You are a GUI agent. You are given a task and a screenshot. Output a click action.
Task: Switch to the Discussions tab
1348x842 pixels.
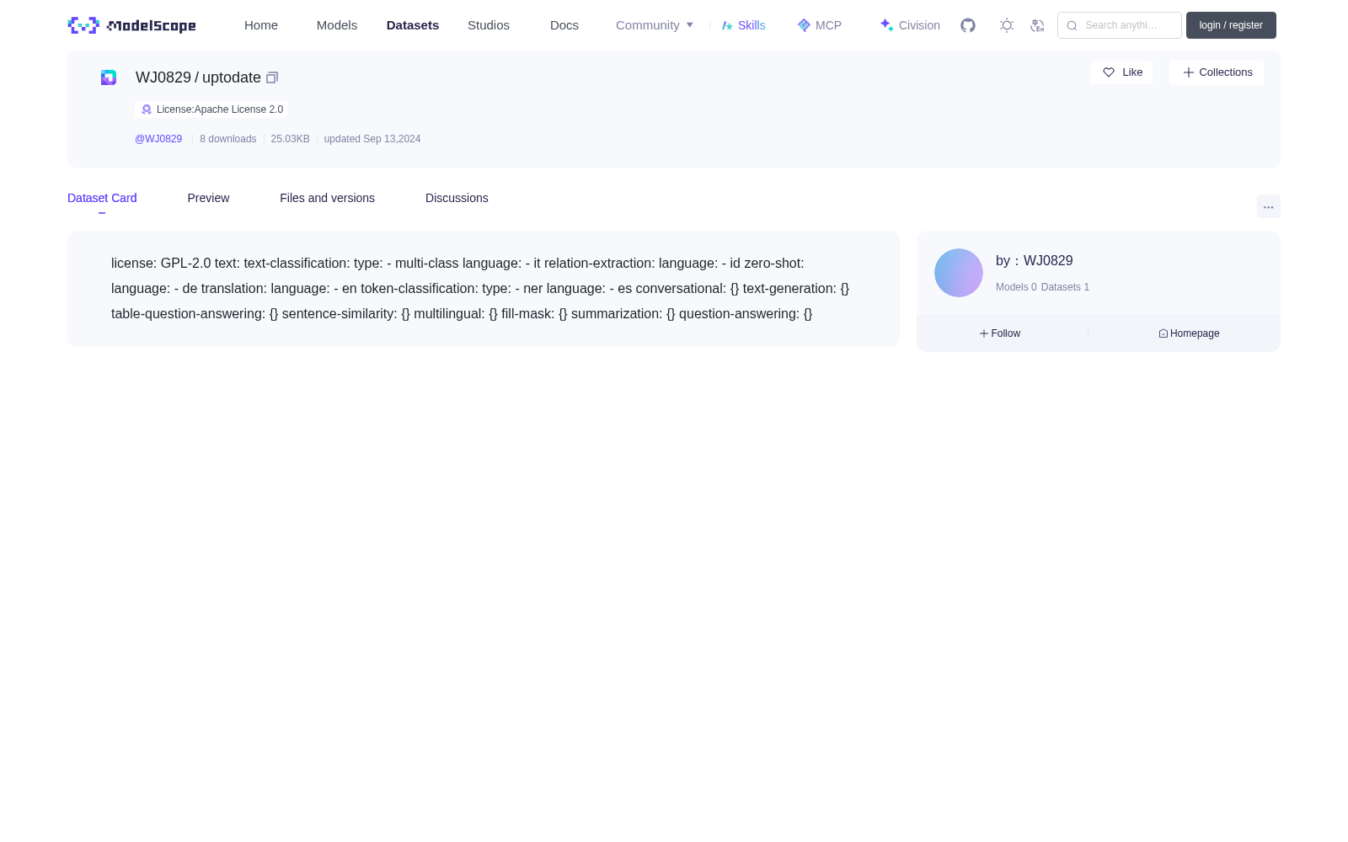[x=457, y=198]
